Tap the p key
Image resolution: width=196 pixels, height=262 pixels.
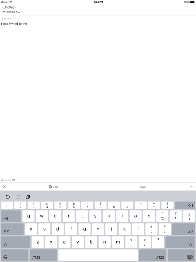click(x=149, y=216)
